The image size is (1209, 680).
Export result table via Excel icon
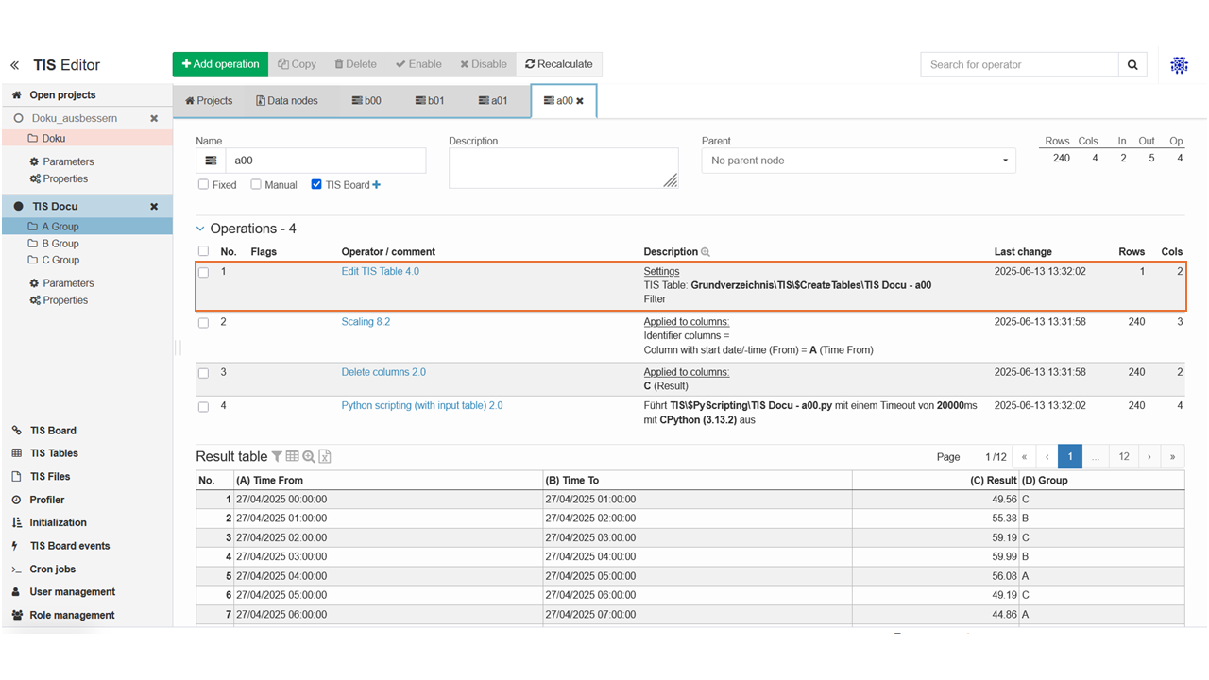pyautogui.click(x=325, y=457)
